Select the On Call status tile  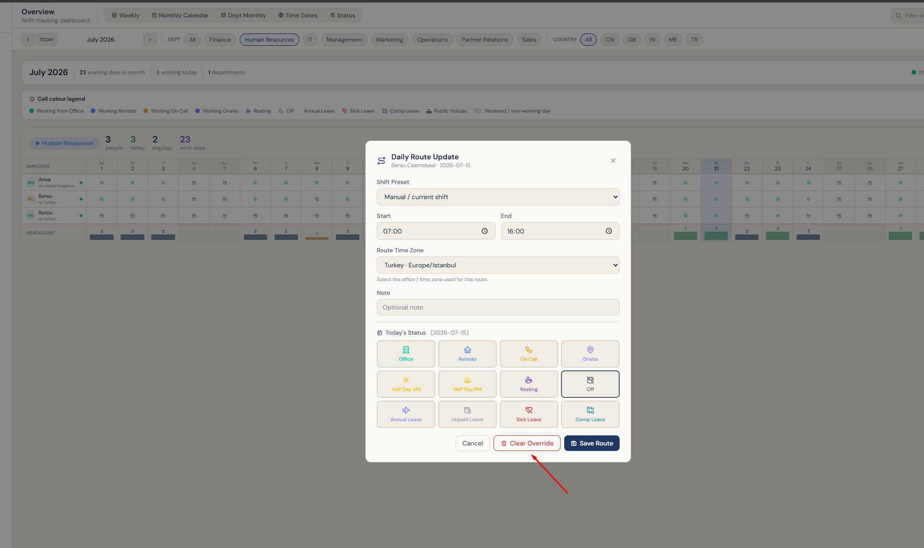click(x=528, y=353)
